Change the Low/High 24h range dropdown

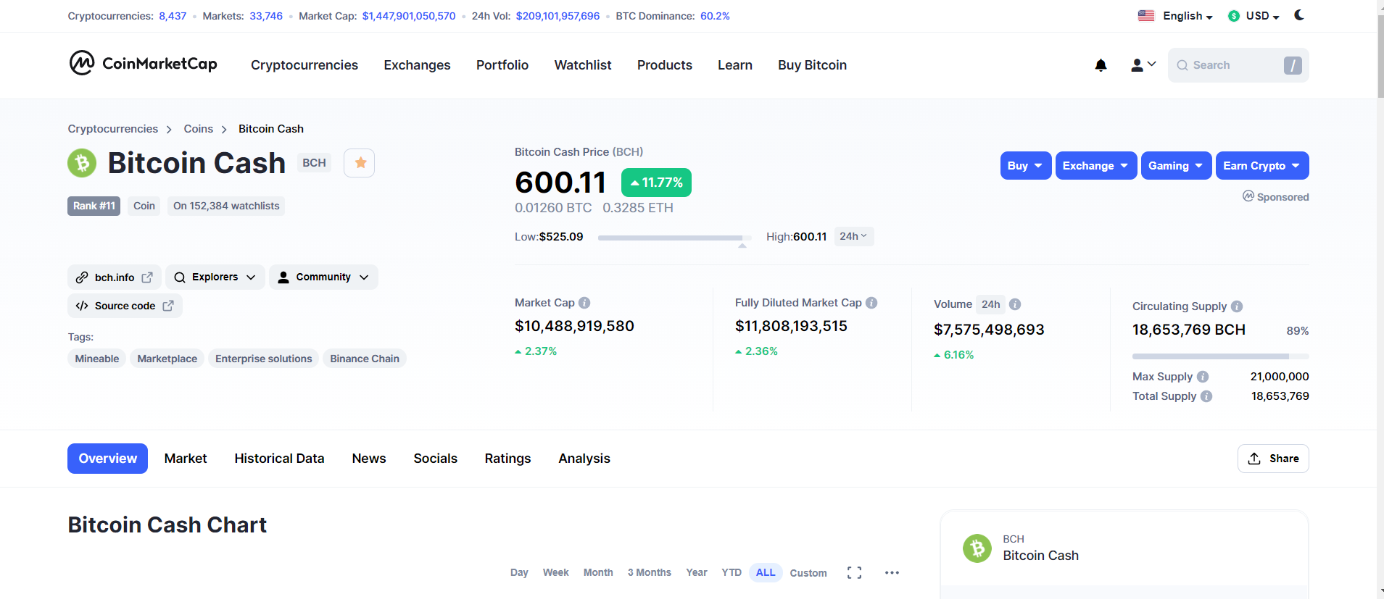[x=853, y=237]
